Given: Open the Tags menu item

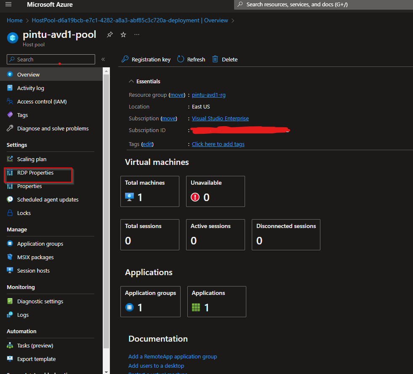Looking at the screenshot, I should tap(51, 115).
